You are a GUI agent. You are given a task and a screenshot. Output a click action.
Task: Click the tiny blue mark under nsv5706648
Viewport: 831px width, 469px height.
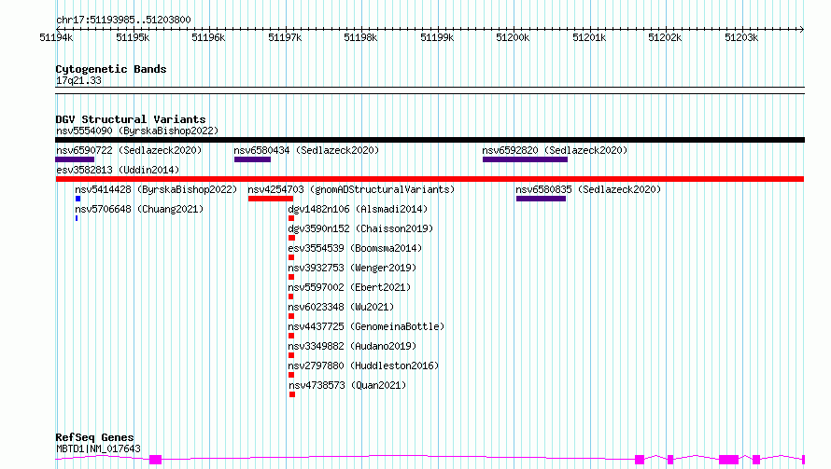77,218
